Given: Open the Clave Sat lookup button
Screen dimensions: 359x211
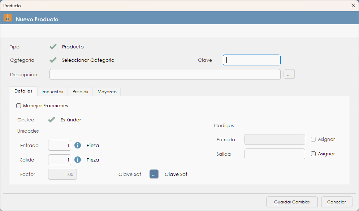Looking at the screenshot, I should [154, 174].
